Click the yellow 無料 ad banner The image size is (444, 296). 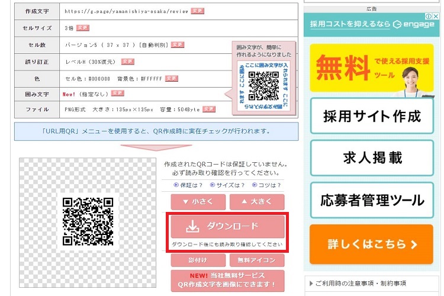pos(372,68)
